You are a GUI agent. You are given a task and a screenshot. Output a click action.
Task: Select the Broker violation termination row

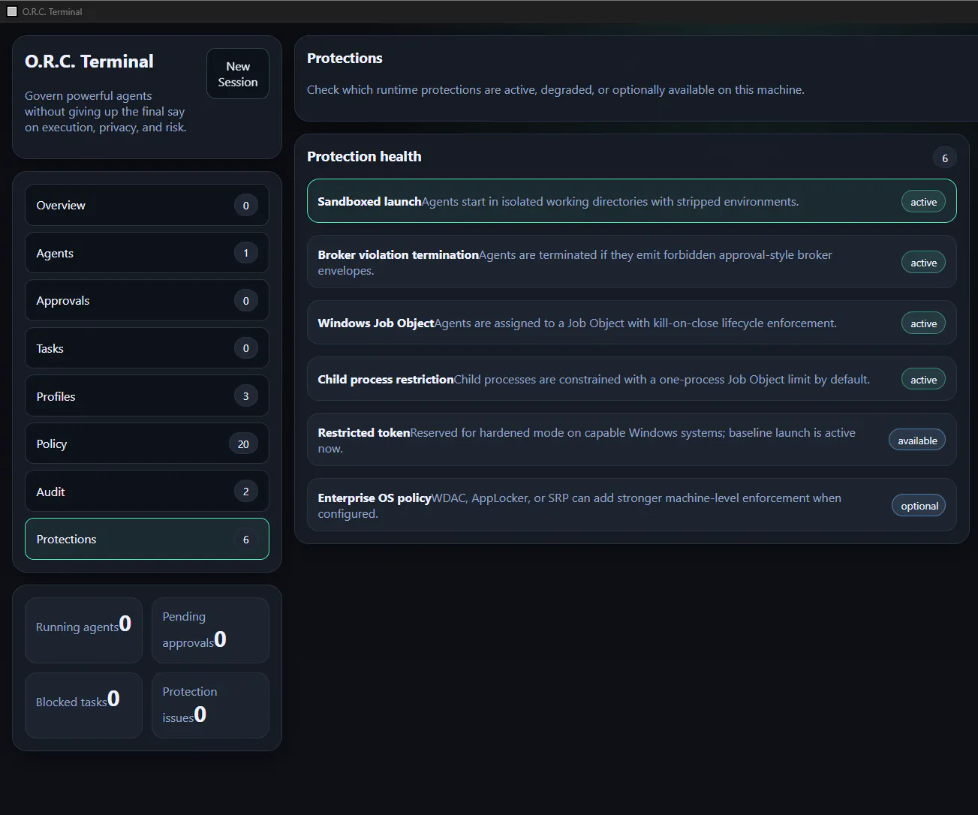tap(632, 262)
